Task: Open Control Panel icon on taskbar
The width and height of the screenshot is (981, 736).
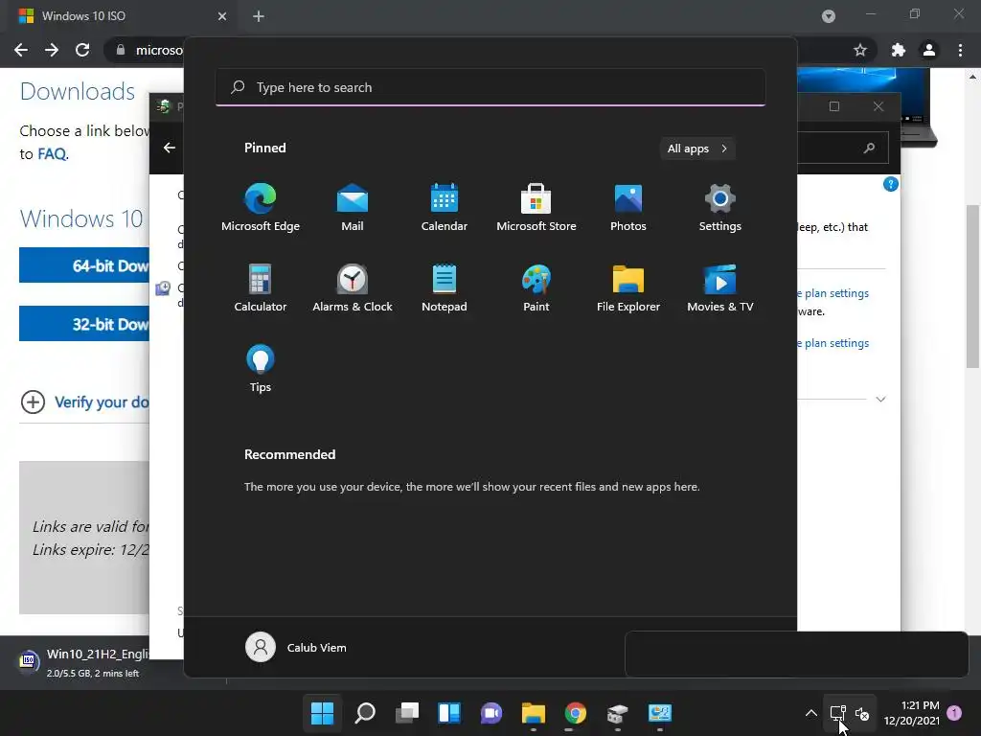Action: [659, 713]
